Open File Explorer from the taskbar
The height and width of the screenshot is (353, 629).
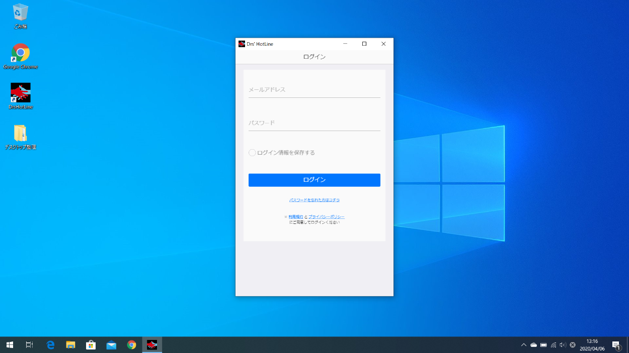coord(71,345)
